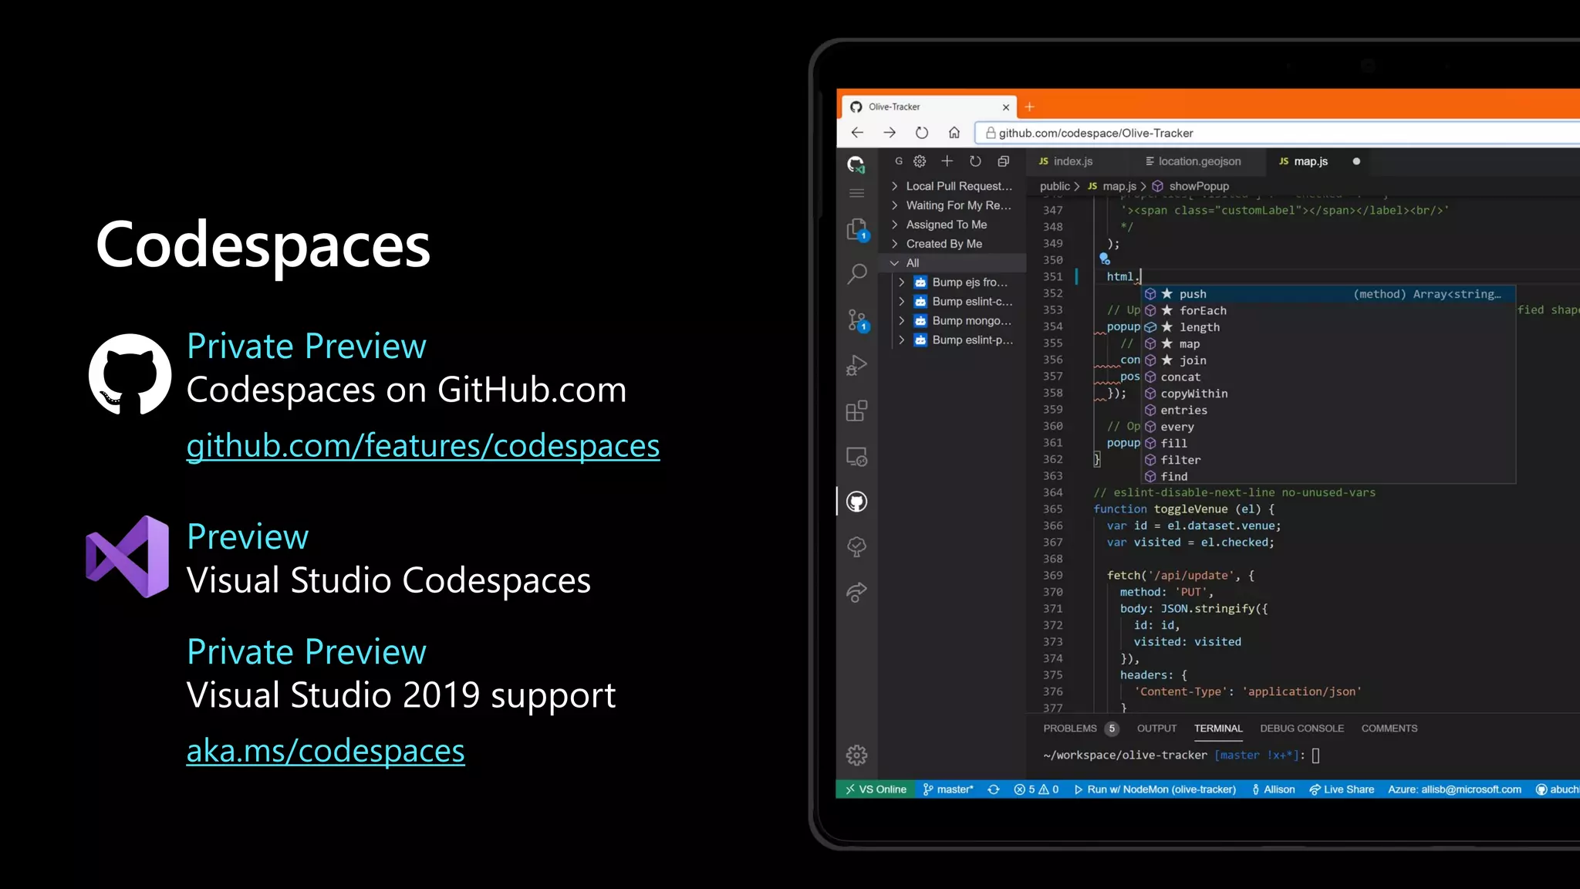Open the Manage gear icon at sidebar bottom

(x=857, y=755)
